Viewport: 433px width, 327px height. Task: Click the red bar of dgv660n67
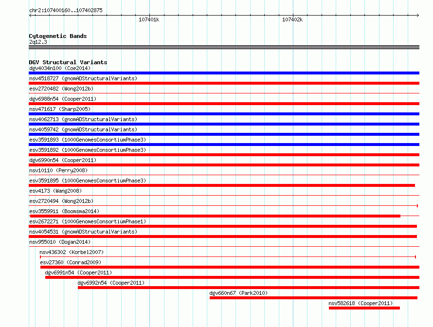pyautogui.click(x=313, y=298)
